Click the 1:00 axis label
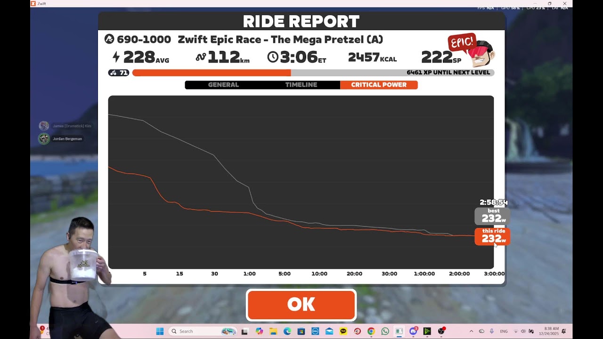 pyautogui.click(x=250, y=274)
